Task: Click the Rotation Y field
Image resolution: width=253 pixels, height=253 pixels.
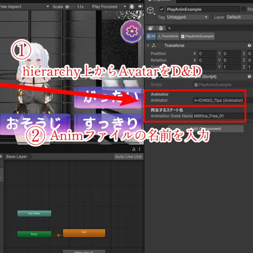Action: point(231,60)
